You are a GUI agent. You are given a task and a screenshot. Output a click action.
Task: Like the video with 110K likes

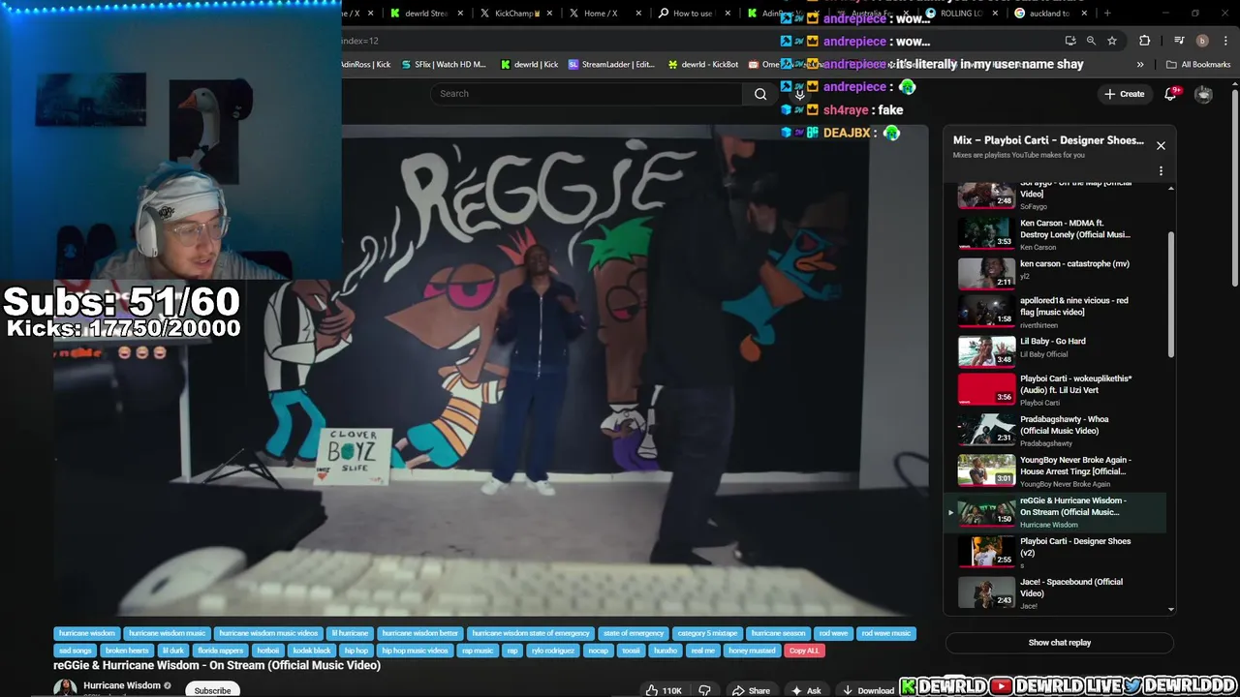pos(665,690)
